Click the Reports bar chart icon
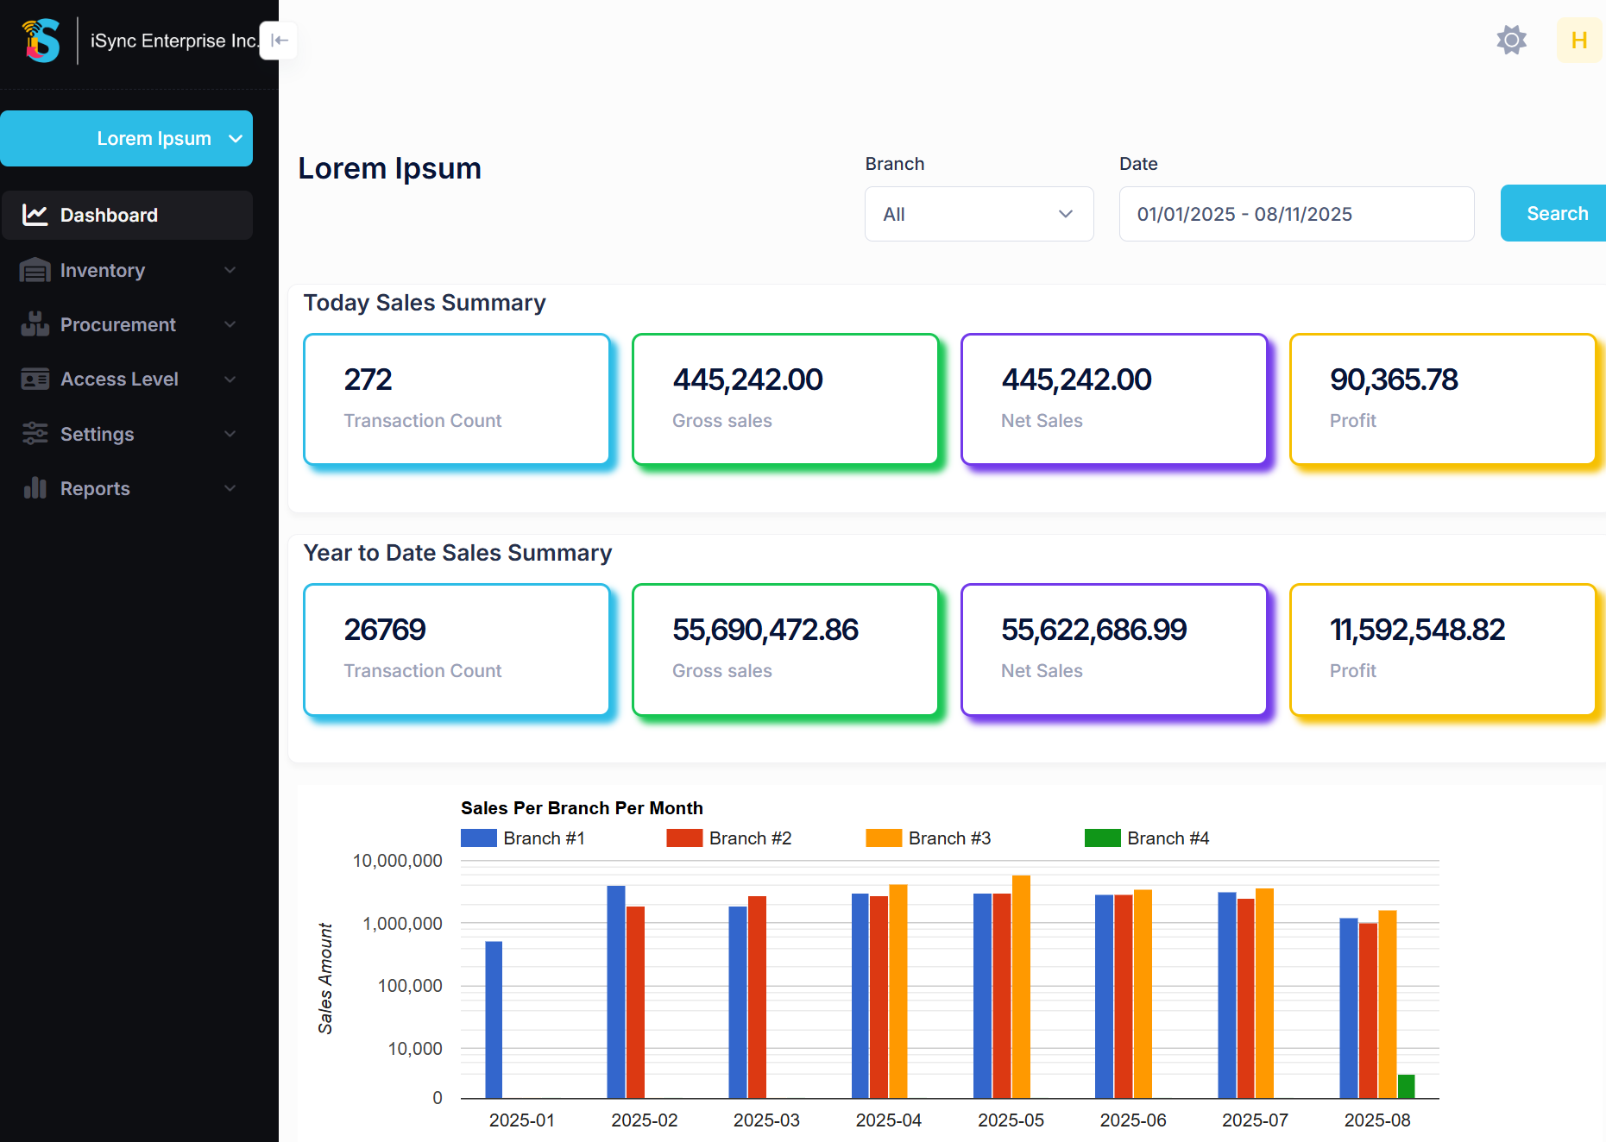Screen dimensions: 1606x1142 35,488
